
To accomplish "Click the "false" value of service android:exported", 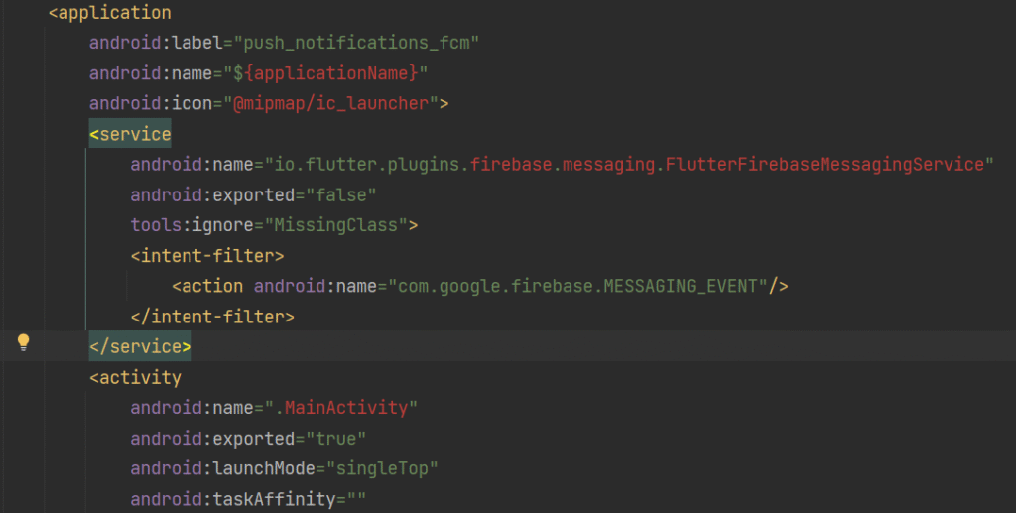I will pyautogui.click(x=340, y=194).
